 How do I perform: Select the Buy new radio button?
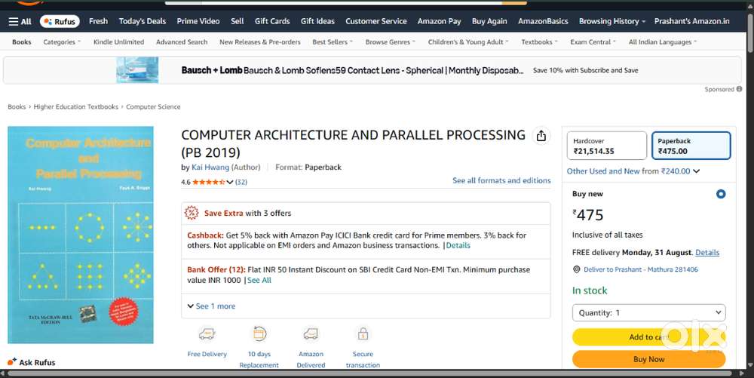[720, 195]
